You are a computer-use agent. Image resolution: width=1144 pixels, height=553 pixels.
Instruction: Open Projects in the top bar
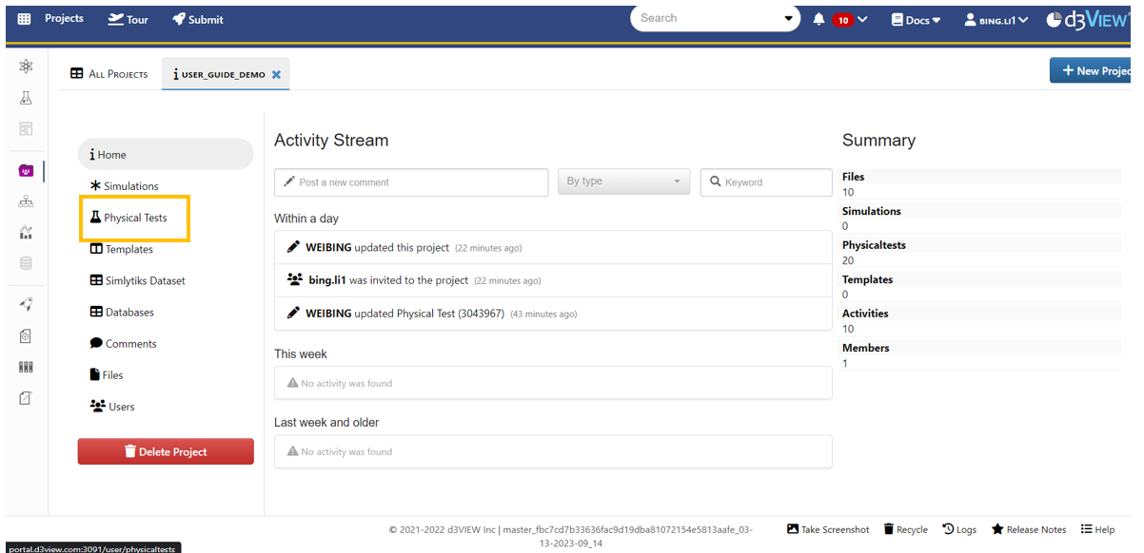pos(64,18)
